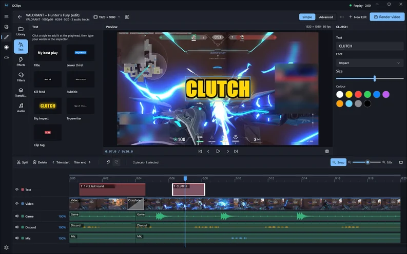The width and height of the screenshot is (407, 254).
Task: Go back with the arrow button
Action: click(x=20, y=17)
